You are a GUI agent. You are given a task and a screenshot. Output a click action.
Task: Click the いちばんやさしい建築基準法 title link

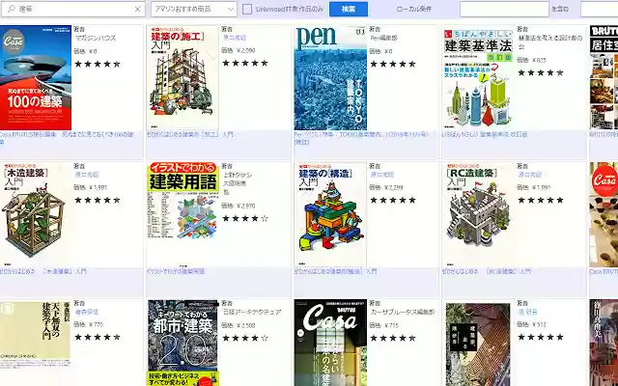click(485, 134)
